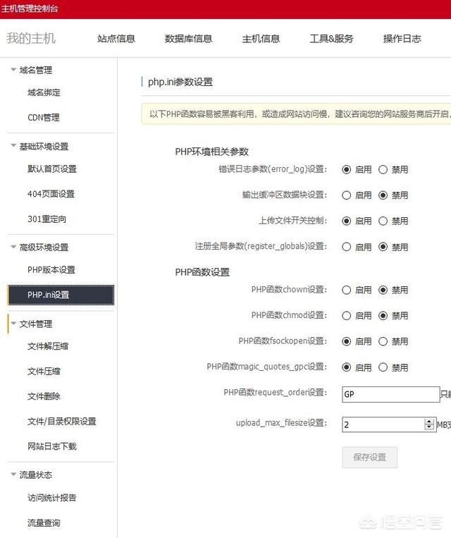The height and width of the screenshot is (538, 451).
Task: Collapse the 流量状态 section arrow
Action: click(x=13, y=475)
